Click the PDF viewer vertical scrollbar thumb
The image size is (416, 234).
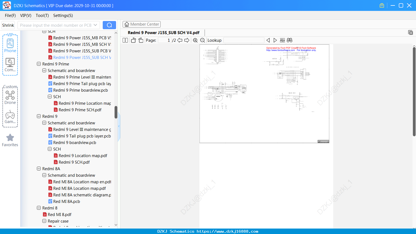point(414,92)
